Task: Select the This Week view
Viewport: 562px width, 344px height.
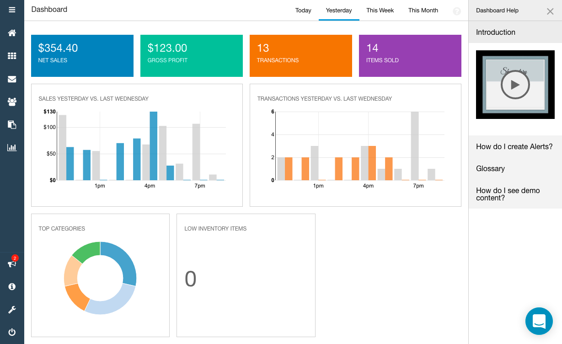Action: (x=380, y=10)
